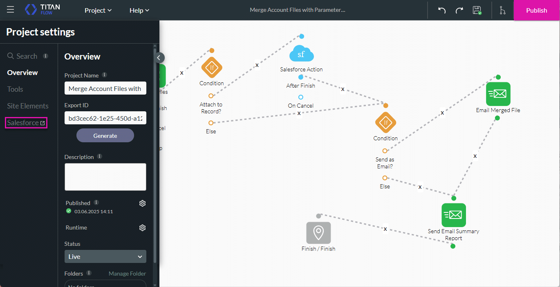This screenshot has width=560, height=287.
Task: Open Published settings gear
Action: pos(142,203)
